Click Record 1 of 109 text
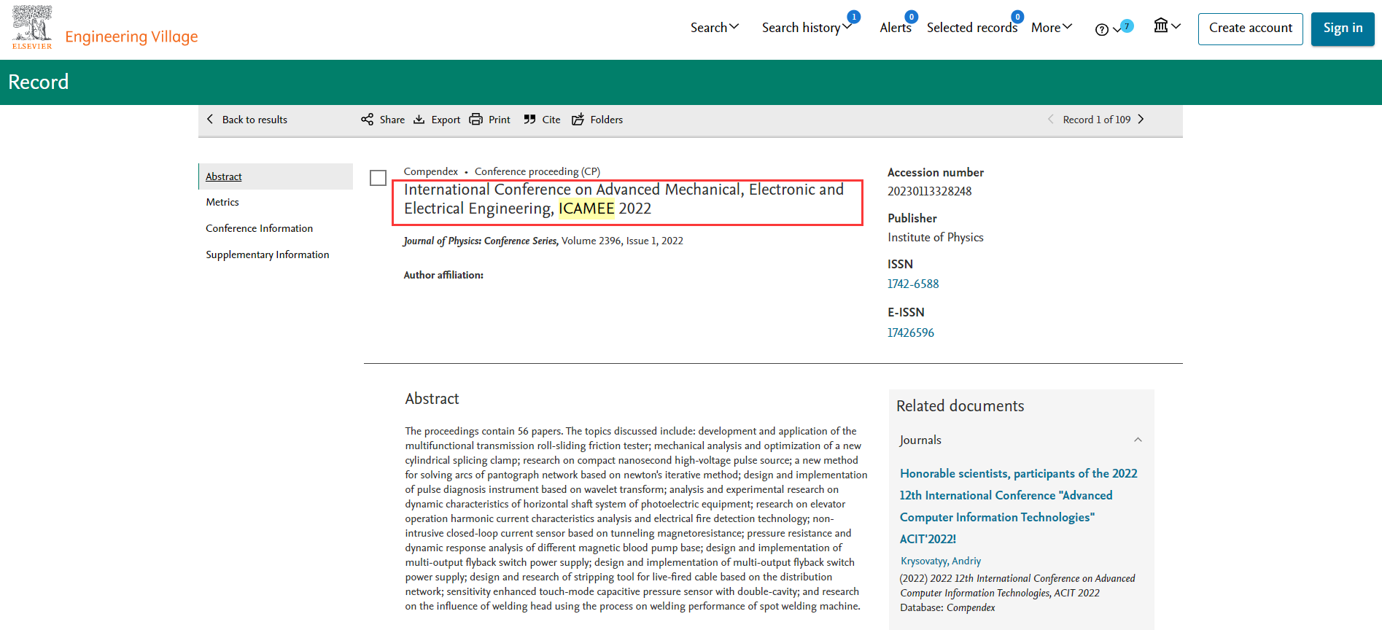Screen dimensions: 1382x630 pos(1096,120)
